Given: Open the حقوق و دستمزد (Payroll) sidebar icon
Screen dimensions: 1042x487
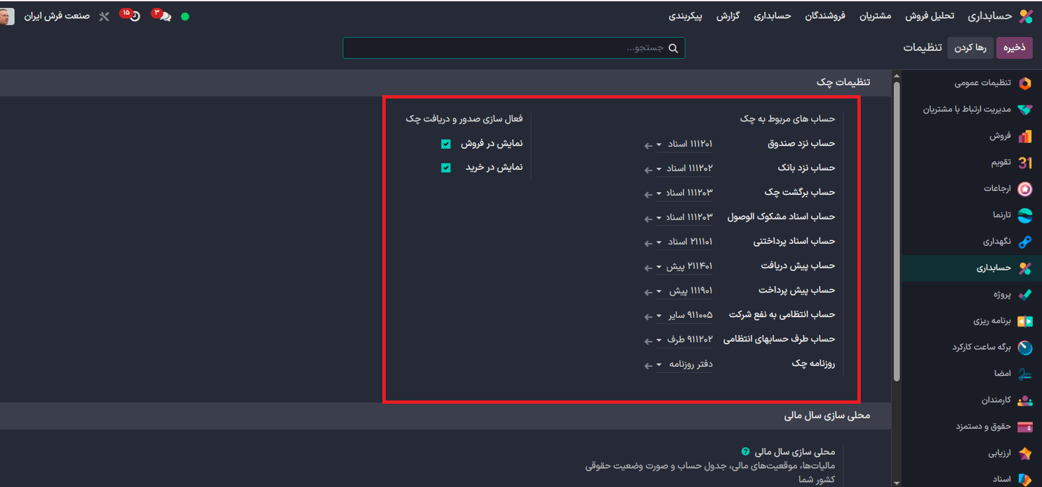Looking at the screenshot, I should [x=1025, y=427].
